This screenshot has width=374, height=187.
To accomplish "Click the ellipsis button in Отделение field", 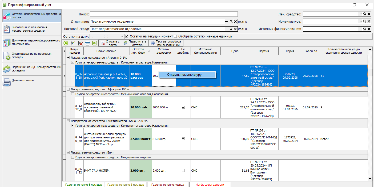I will 227,22.
